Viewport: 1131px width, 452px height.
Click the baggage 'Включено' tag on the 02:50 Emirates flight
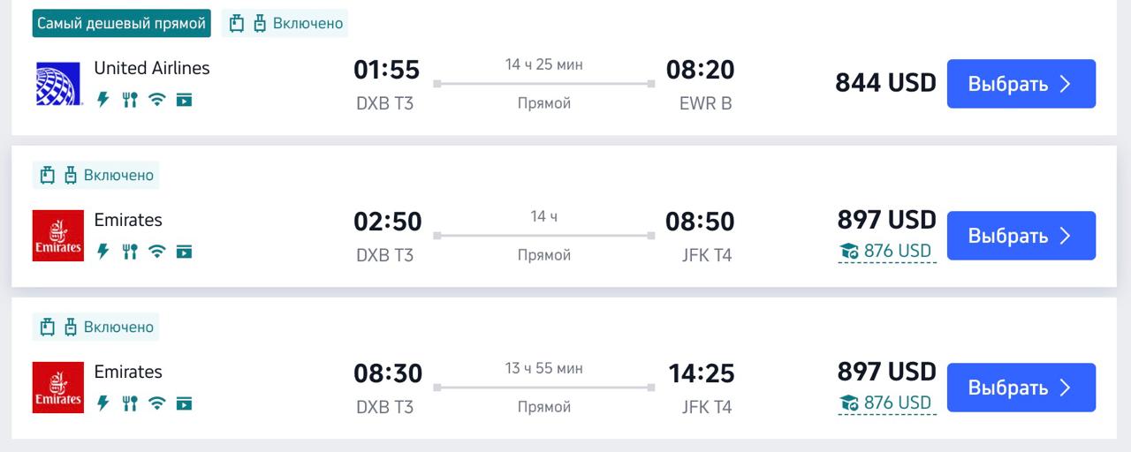click(96, 175)
